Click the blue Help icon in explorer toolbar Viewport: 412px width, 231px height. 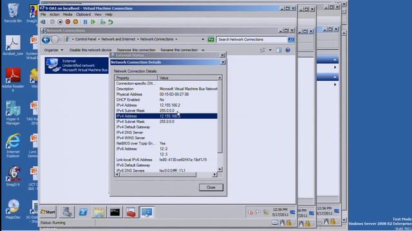pos(288,50)
